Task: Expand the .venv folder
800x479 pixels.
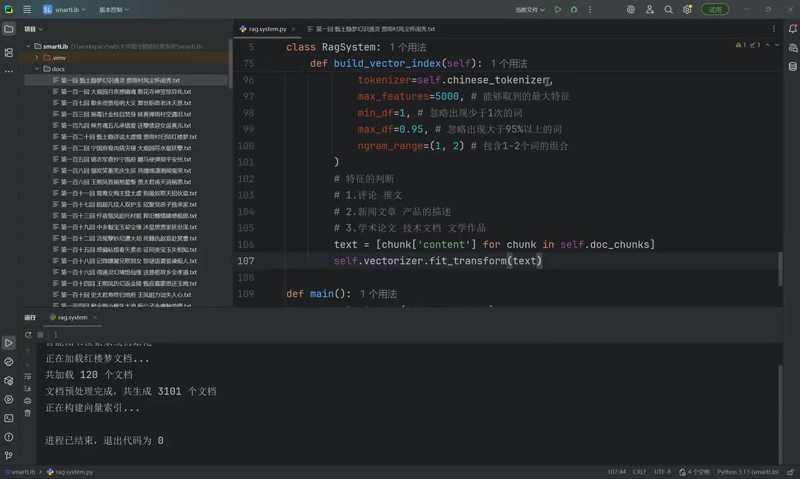Action: click(x=38, y=58)
